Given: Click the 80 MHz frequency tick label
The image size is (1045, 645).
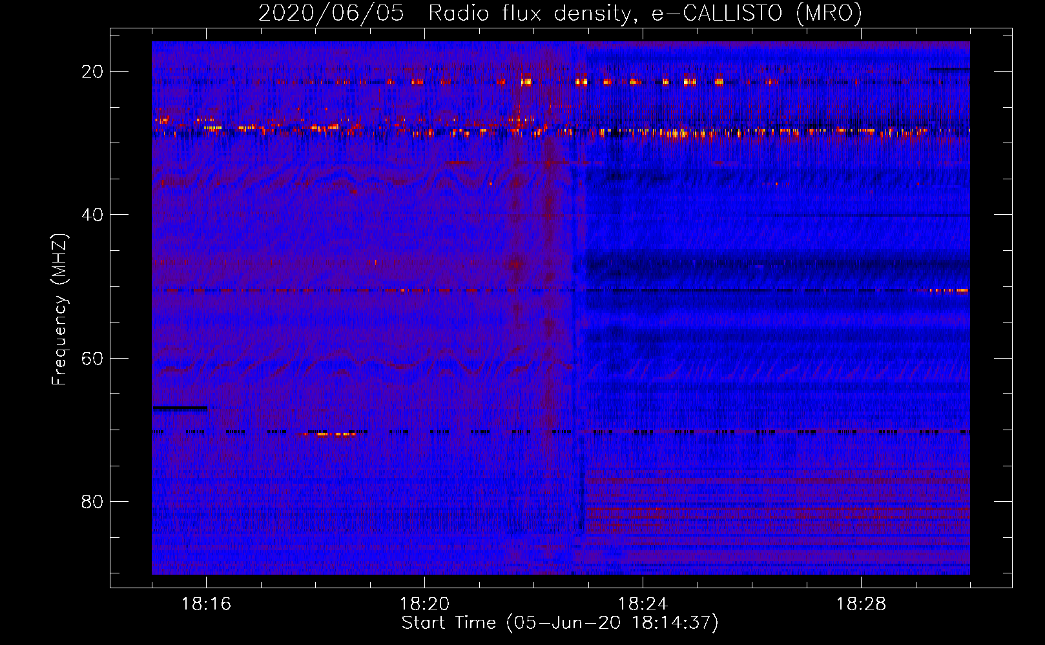Looking at the screenshot, I should click(x=92, y=502).
